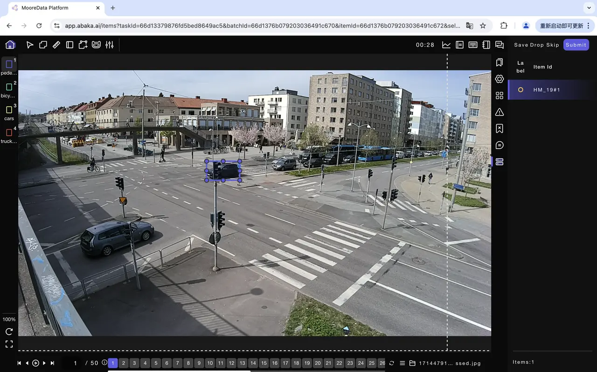Open the AI robot assistant tool
This screenshot has width=597, height=372.
[96, 45]
